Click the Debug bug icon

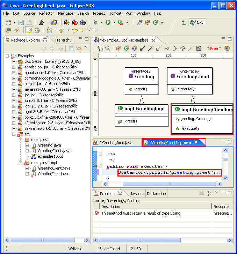pos(96,22)
